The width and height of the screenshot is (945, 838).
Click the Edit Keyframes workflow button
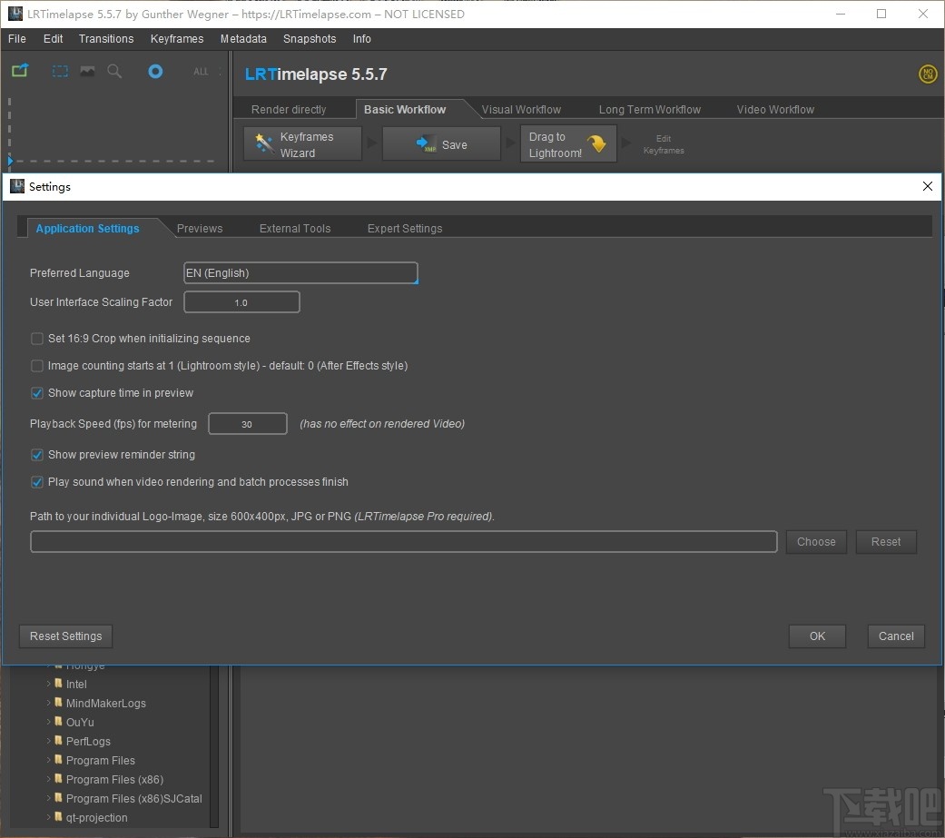664,144
